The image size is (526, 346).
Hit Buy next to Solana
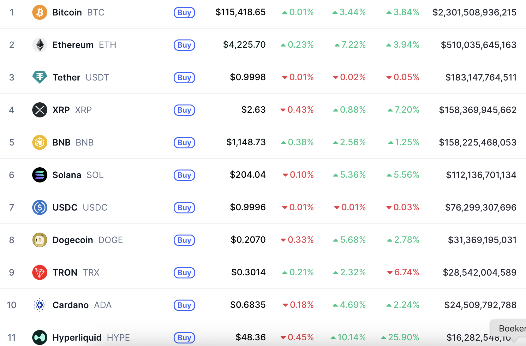coord(184,175)
